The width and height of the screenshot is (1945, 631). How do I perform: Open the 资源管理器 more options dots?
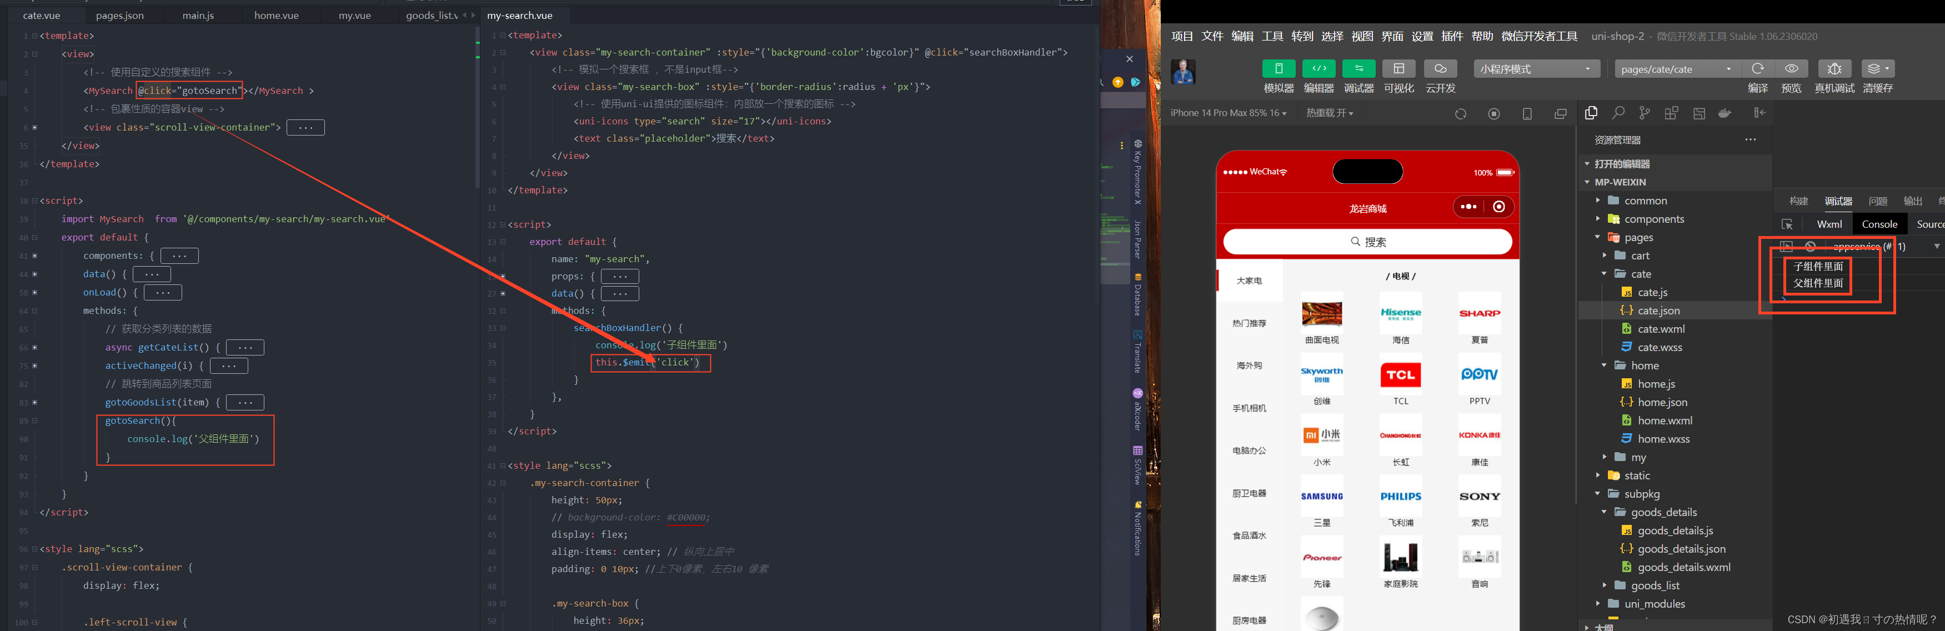pyautogui.click(x=1750, y=139)
